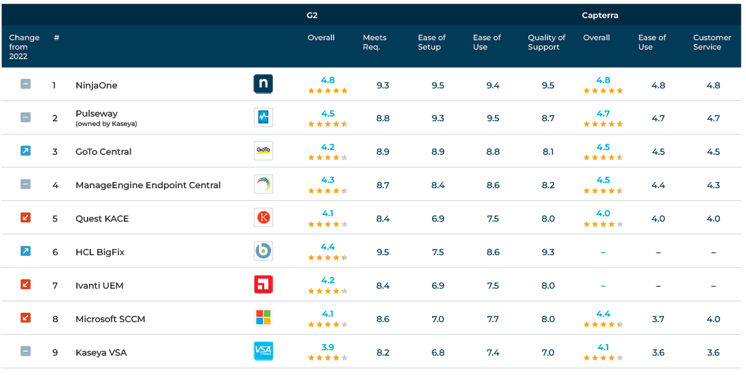Click Microsoft SCCM's 4.4 Capterra overall score
This screenshot has height=375, width=746.
[603, 313]
